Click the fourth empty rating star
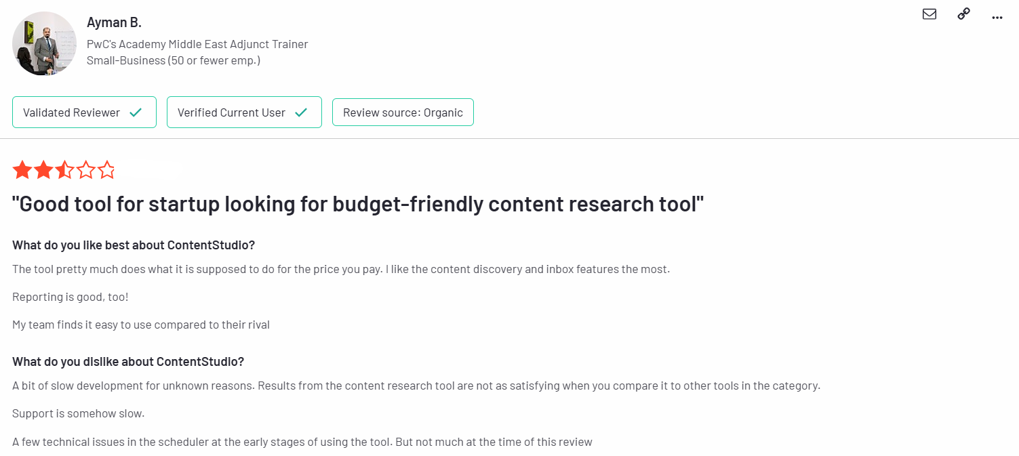This screenshot has width=1019, height=456. pyautogui.click(x=85, y=170)
